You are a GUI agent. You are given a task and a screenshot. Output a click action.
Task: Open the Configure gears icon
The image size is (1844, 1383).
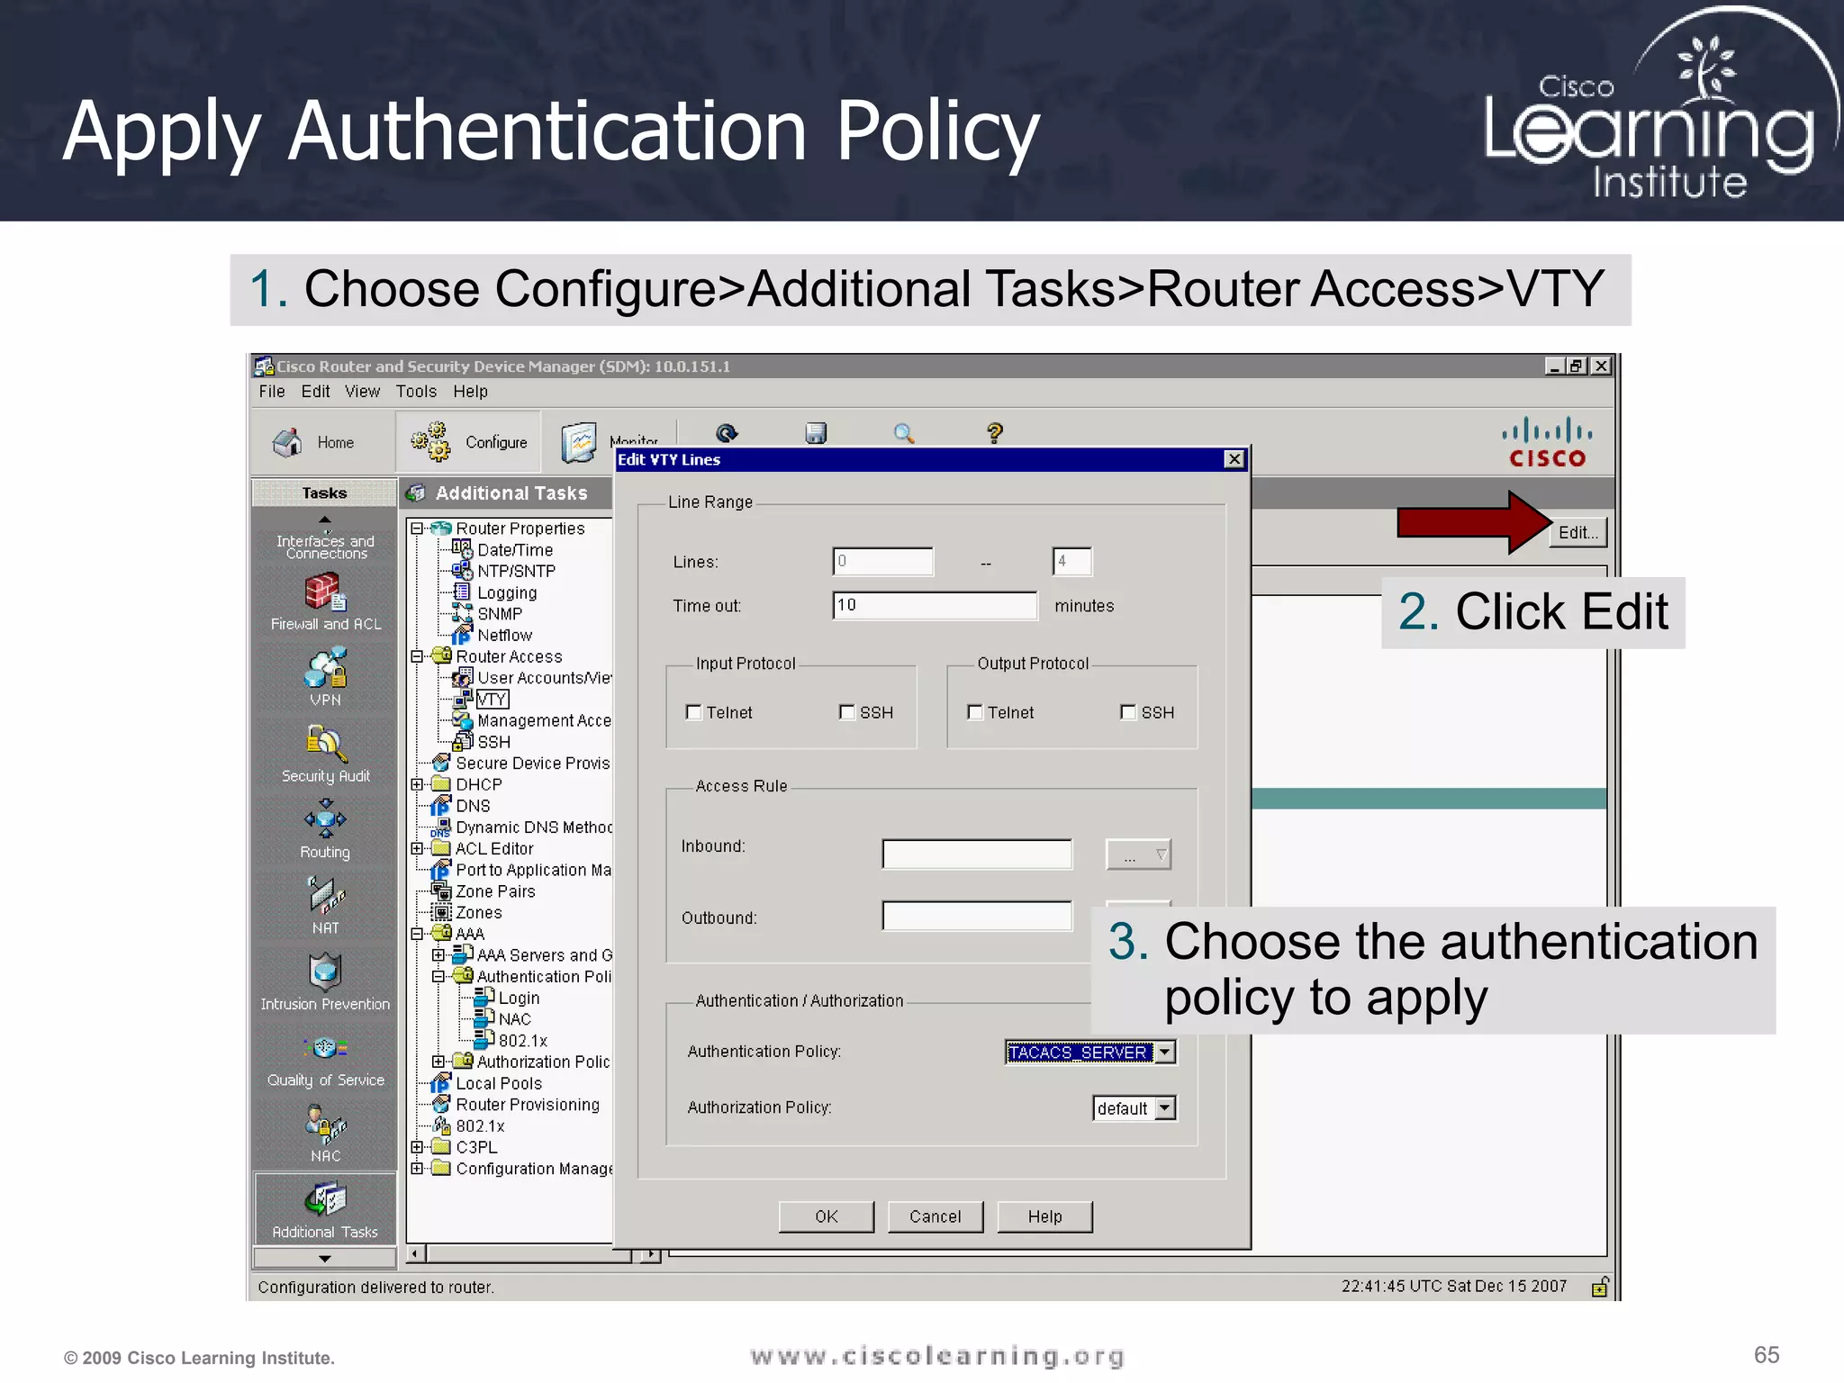[x=430, y=441]
